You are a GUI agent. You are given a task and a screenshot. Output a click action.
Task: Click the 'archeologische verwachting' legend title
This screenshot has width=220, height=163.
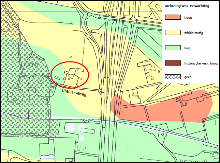pos(187,6)
